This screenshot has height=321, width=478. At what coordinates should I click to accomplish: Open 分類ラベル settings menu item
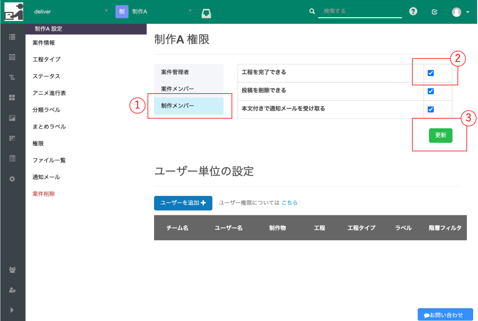pyautogui.click(x=46, y=110)
